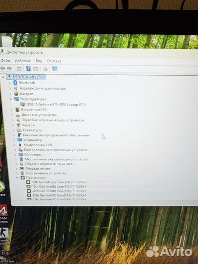Collapse the Видеоадаптеры category
This screenshot has height=264, width=198.
pos(11,99)
